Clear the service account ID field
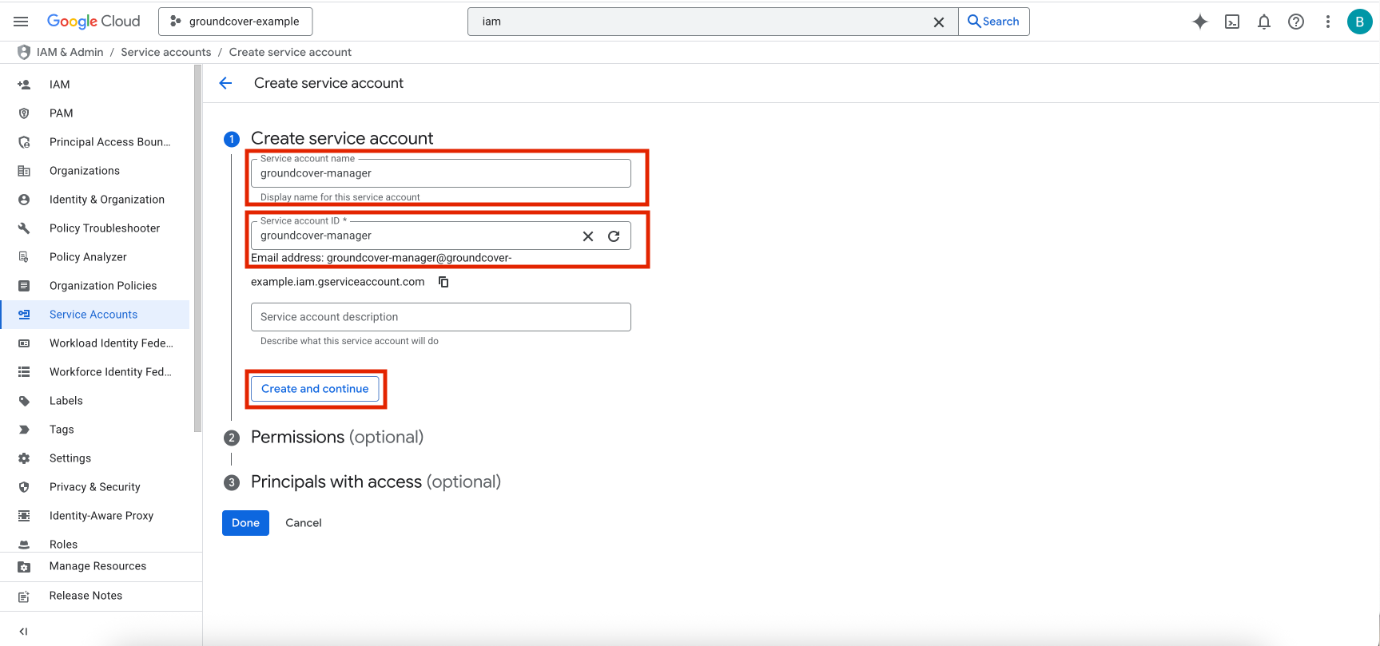 [588, 236]
